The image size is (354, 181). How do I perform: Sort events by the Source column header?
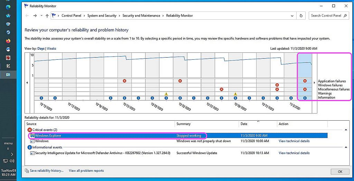(100, 124)
